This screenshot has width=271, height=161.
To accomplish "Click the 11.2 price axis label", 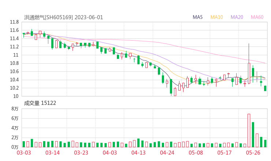I will [x=14, y=47].
